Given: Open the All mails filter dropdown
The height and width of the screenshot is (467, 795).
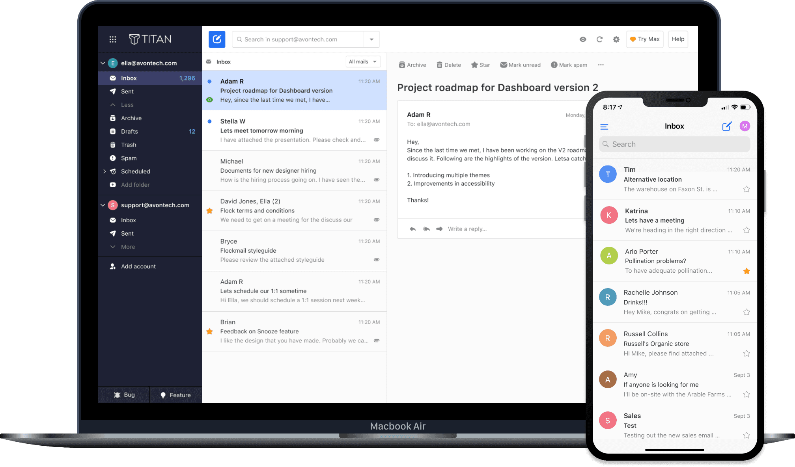Looking at the screenshot, I should point(362,61).
